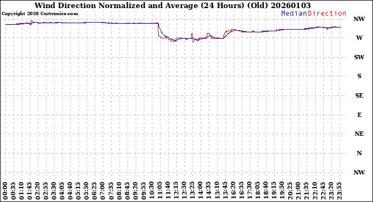Click the 00:00 time label

pyautogui.click(x=5, y=191)
